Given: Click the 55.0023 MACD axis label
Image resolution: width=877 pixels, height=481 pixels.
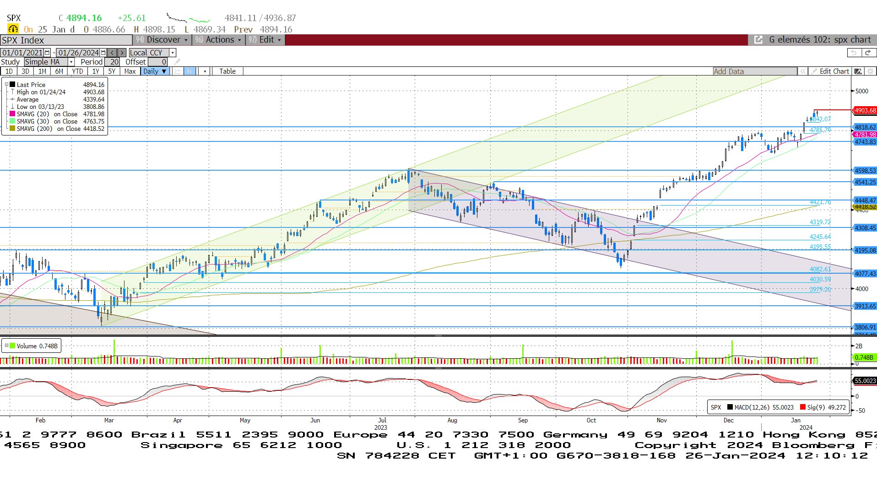Looking at the screenshot, I should pyautogui.click(x=865, y=381).
